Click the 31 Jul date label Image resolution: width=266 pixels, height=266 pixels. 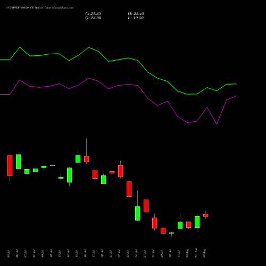(x=179, y=254)
